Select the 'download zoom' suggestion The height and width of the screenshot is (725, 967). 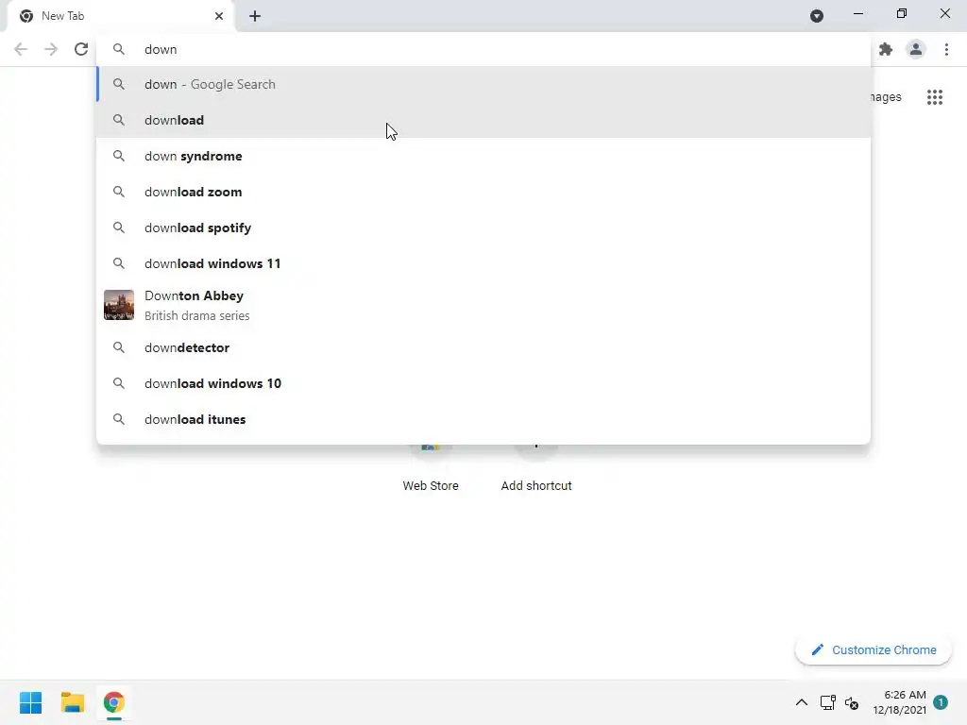coord(483,192)
